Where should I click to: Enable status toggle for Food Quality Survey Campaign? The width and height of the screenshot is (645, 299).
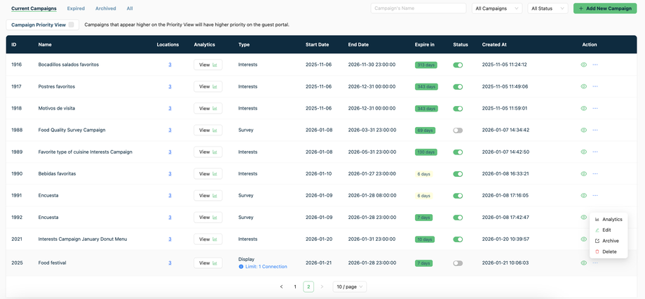point(458,131)
